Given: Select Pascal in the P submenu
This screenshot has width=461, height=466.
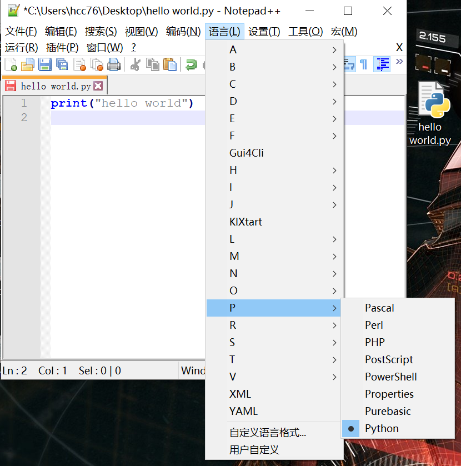Looking at the screenshot, I should pos(398,308).
